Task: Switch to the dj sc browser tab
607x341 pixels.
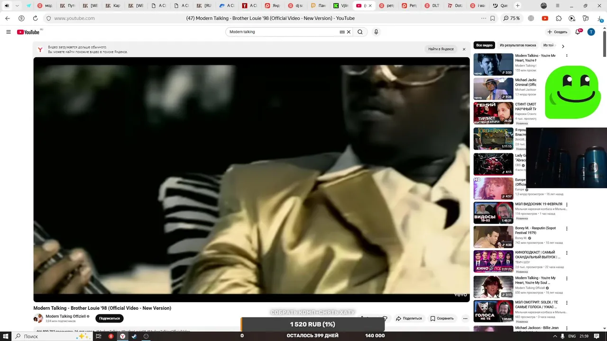Action: 295,6
